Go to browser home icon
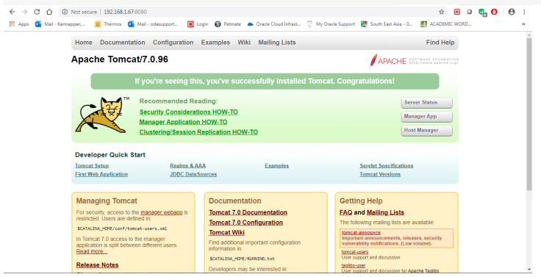The image size is (541, 277). (49, 12)
